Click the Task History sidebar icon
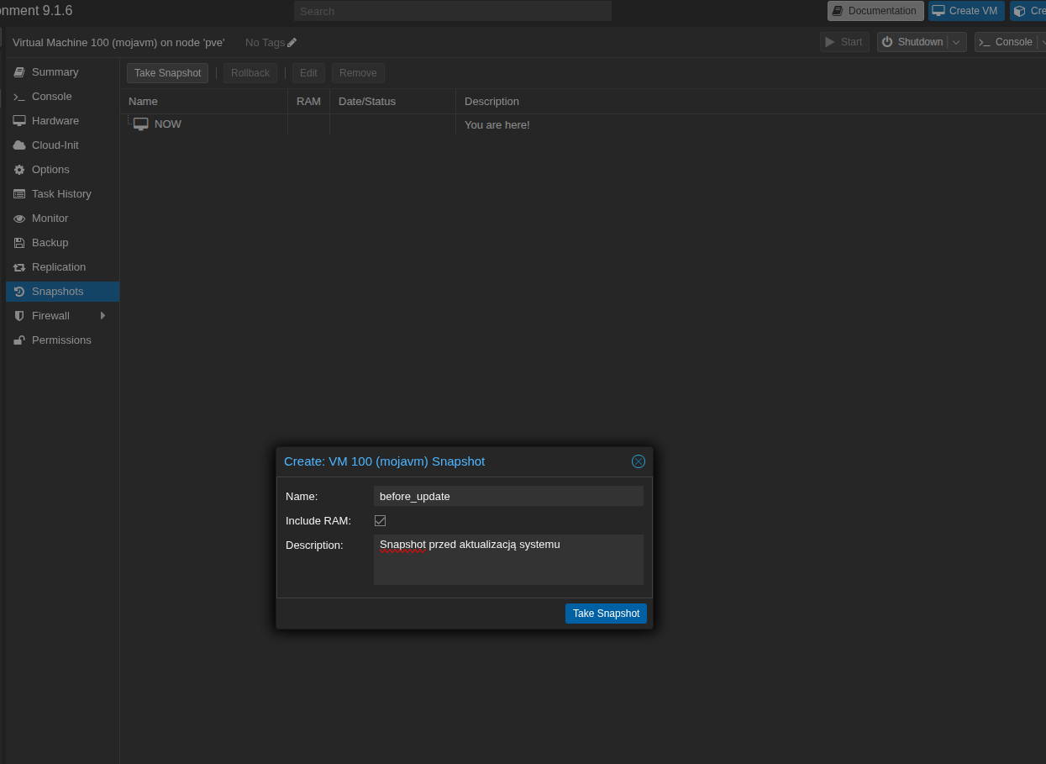This screenshot has height=764, width=1046. 18,193
